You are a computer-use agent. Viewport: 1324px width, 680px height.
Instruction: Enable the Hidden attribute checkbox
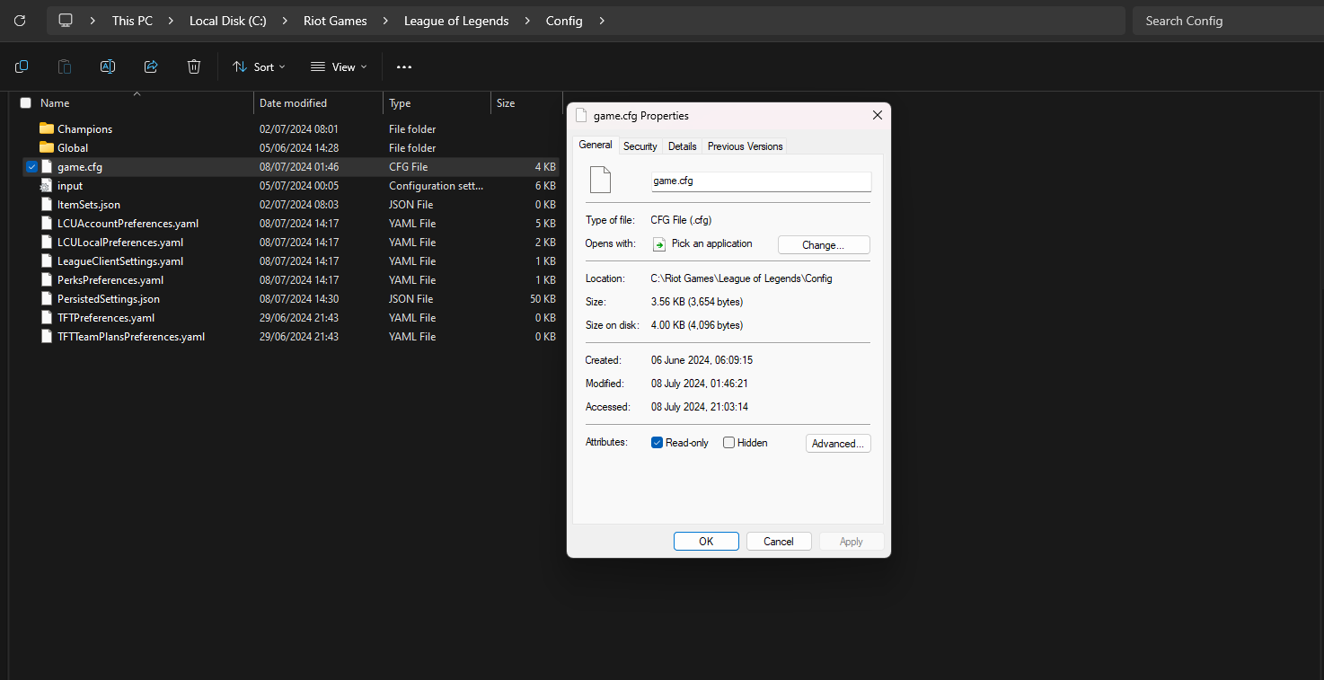[x=728, y=443]
